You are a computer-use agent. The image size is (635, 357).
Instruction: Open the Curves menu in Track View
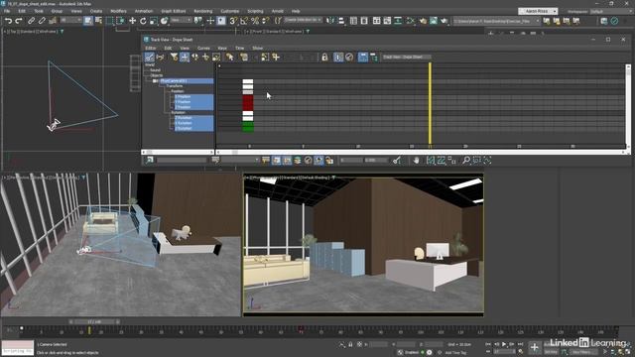tap(203, 49)
